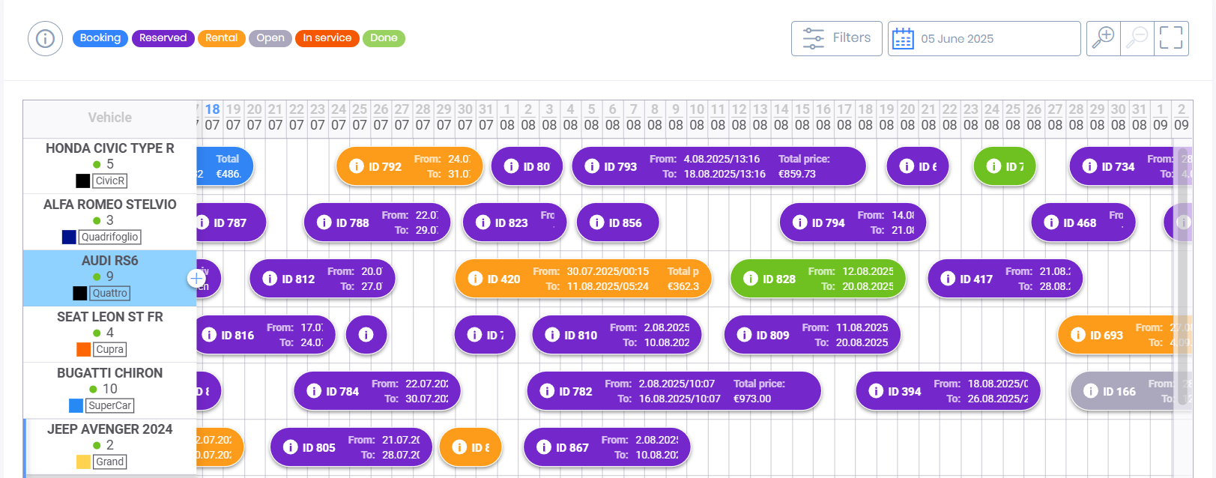
Task: Zoom in the timeline with magnifier plus
Action: coord(1103,38)
